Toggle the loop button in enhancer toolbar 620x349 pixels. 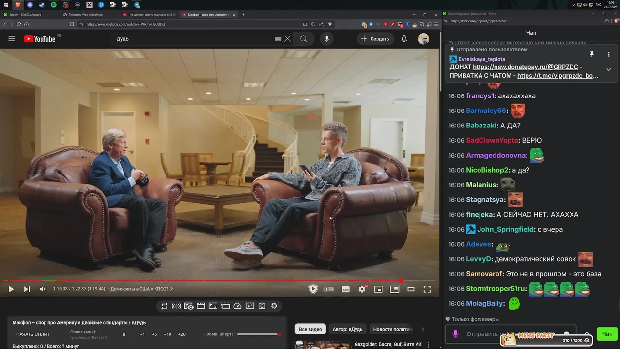(165, 306)
